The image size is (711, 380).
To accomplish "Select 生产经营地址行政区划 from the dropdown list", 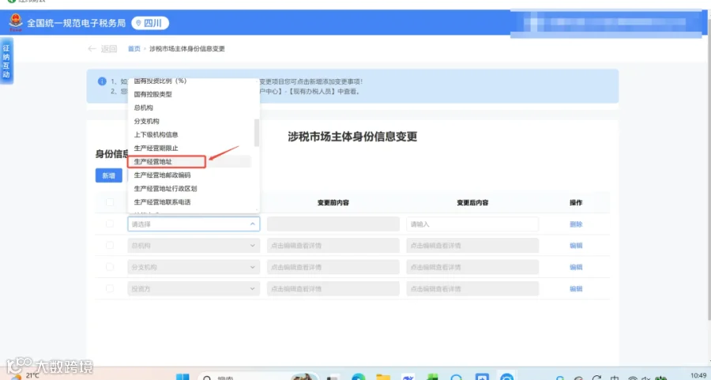I will tap(166, 189).
